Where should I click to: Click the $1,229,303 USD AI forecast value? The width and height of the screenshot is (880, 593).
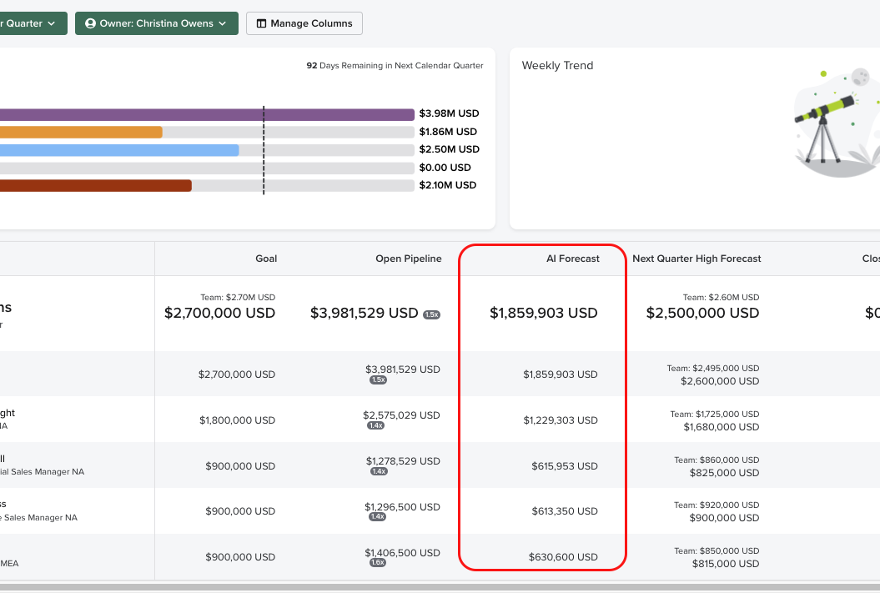[x=560, y=420]
